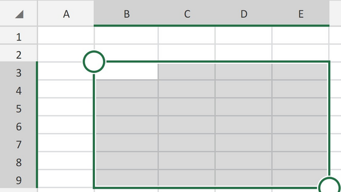This screenshot has width=341, height=192.
Task: Select column A header
Action: tap(66, 13)
